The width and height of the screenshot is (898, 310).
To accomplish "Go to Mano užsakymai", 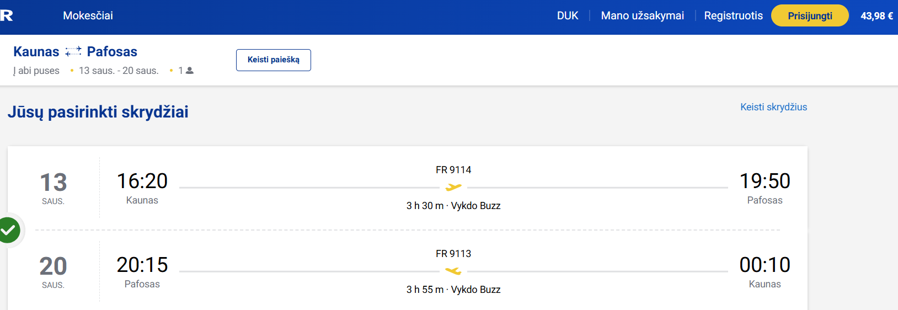I will tap(642, 16).
